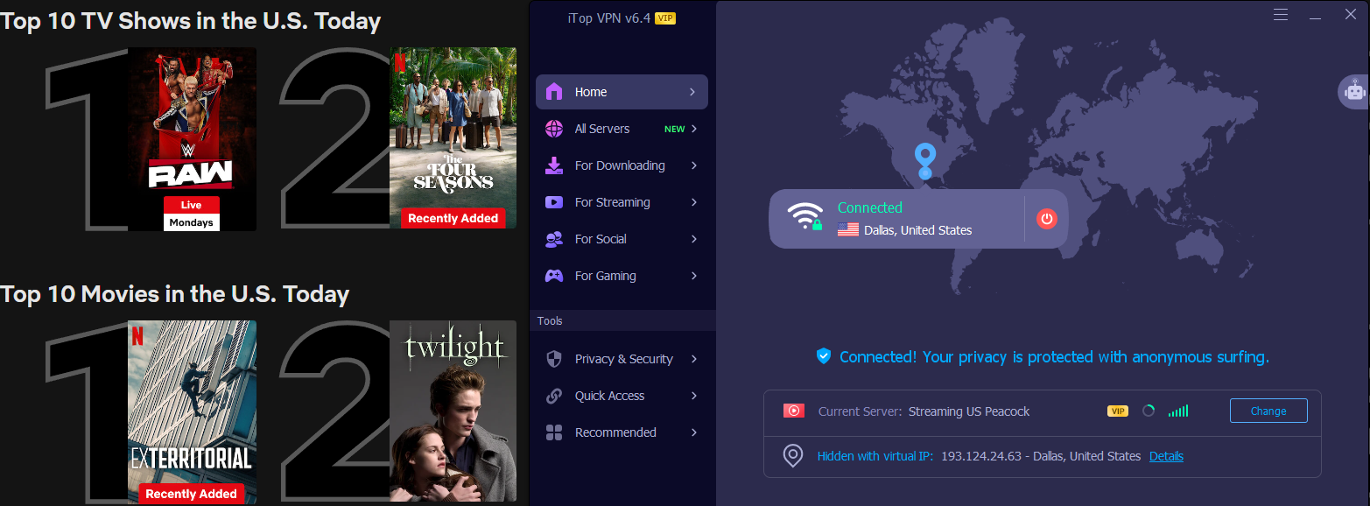
Task: Click the Dallas, United States location text
Action: [x=917, y=230]
